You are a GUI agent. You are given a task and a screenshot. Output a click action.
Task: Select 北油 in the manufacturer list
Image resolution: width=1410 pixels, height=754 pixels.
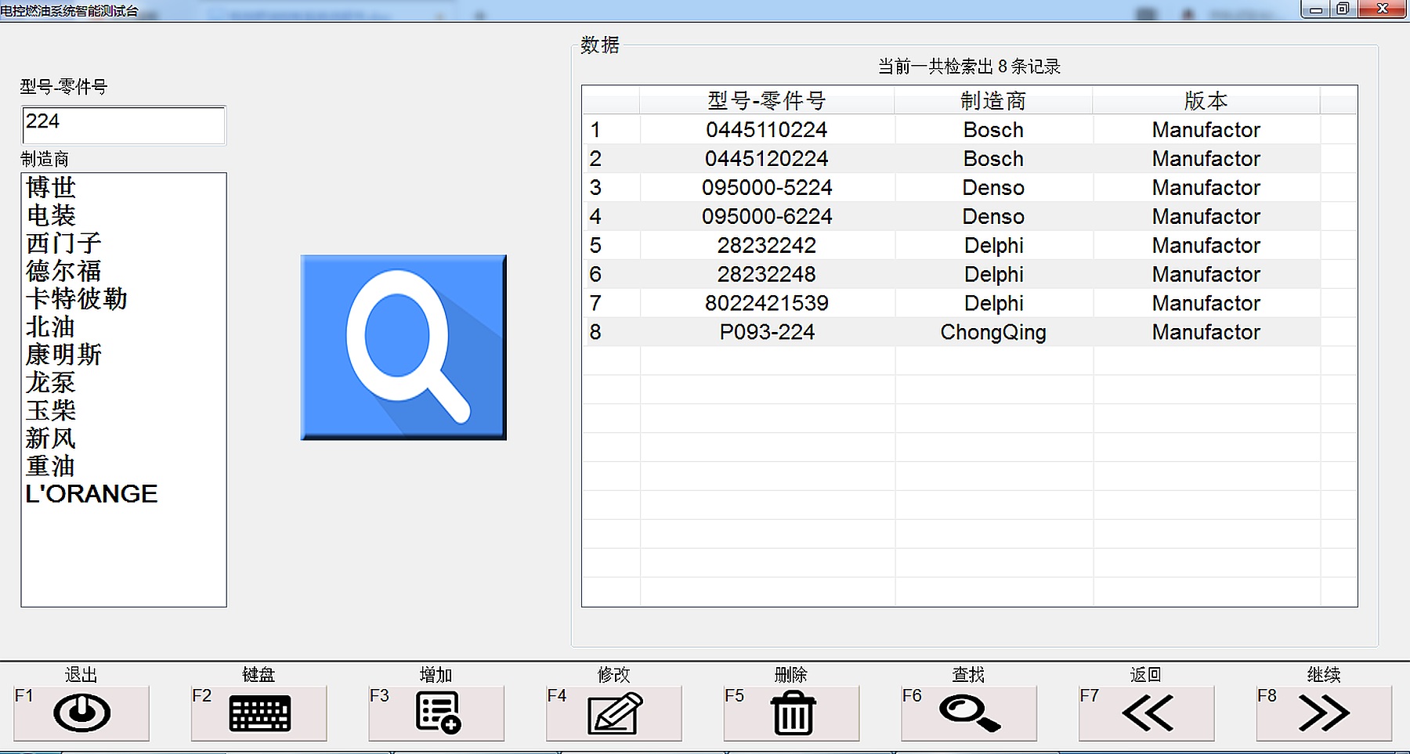pyautogui.click(x=51, y=326)
